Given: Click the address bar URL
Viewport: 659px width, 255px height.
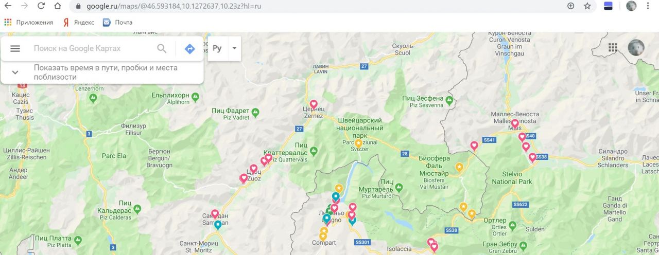Looking at the screenshot, I should coord(175,6).
